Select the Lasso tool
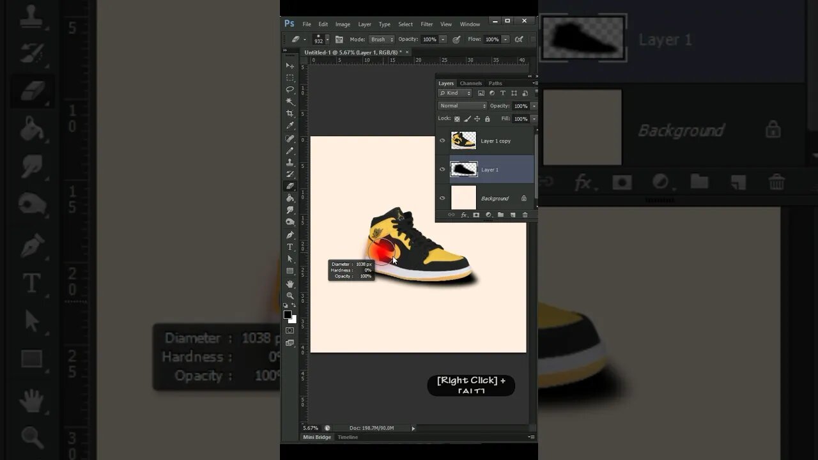This screenshot has width=818, height=460. pyautogui.click(x=289, y=89)
